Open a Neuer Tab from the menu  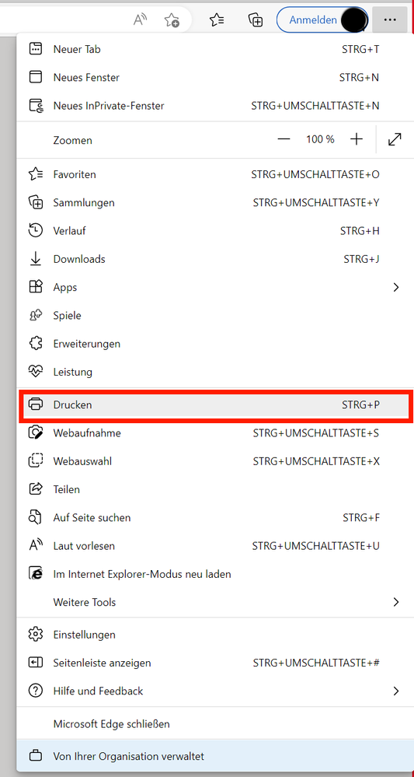pyautogui.click(x=215, y=49)
